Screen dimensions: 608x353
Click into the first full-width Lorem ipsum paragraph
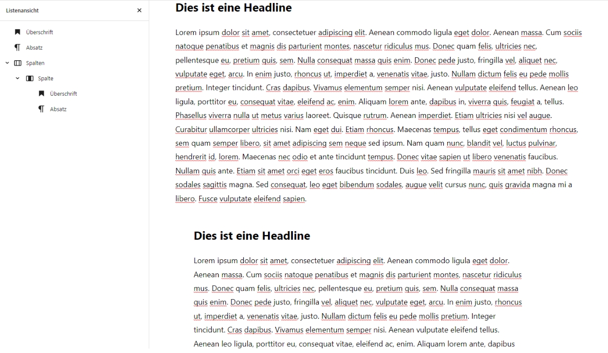click(x=379, y=116)
